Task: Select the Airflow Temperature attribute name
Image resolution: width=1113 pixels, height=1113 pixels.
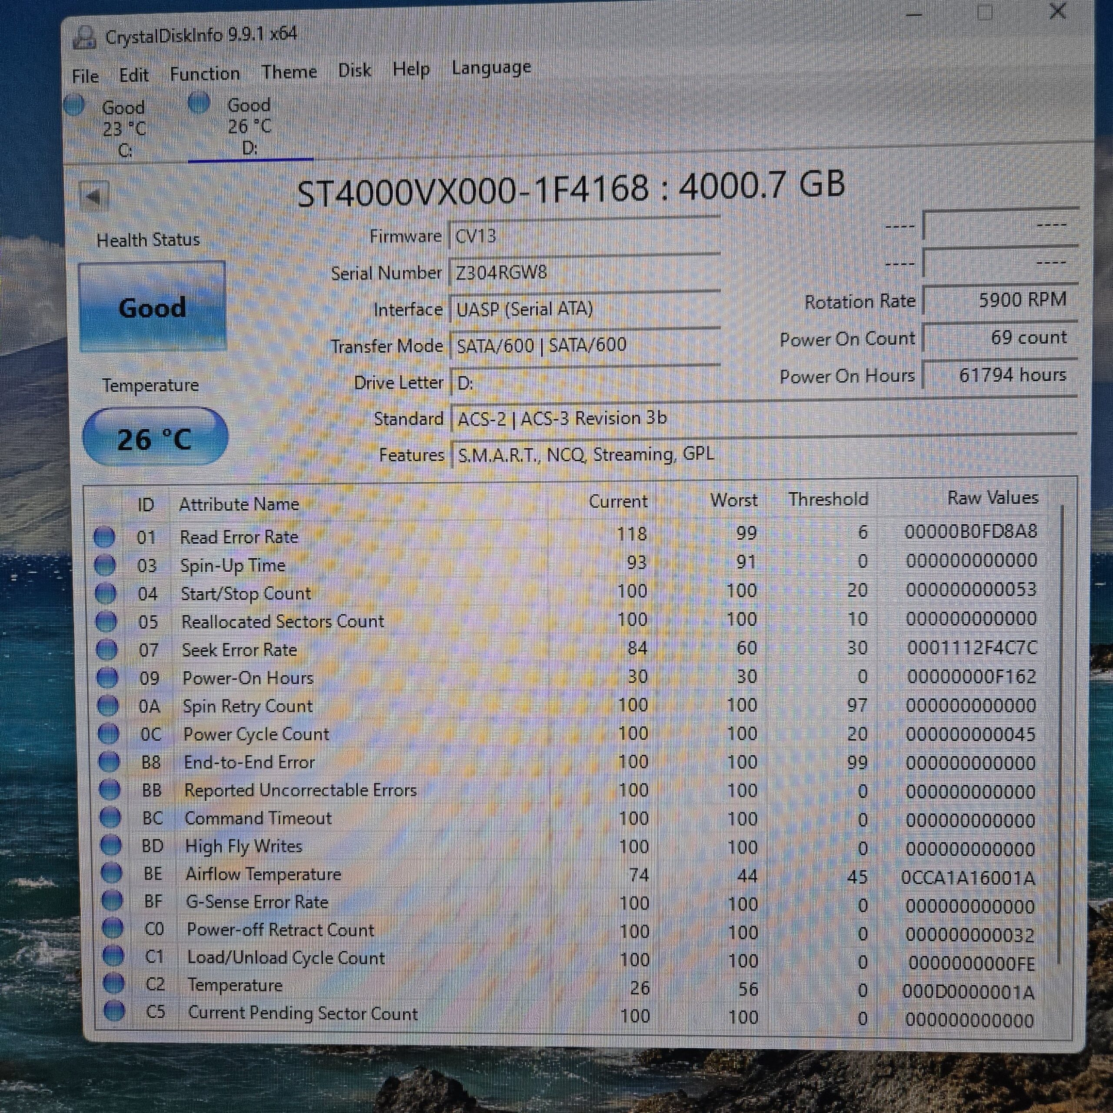Action: click(263, 874)
